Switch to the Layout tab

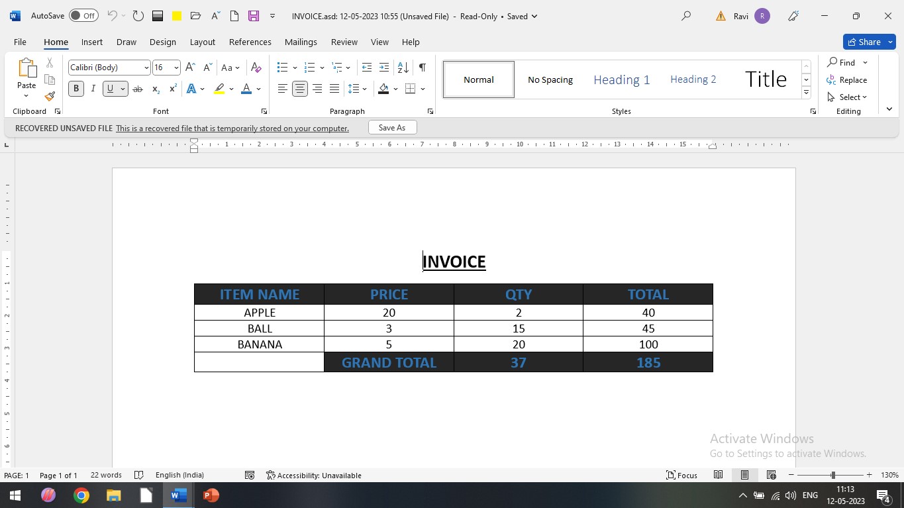pyautogui.click(x=202, y=42)
